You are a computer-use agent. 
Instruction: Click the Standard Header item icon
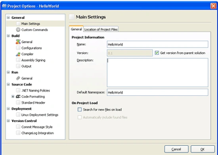[18, 102]
